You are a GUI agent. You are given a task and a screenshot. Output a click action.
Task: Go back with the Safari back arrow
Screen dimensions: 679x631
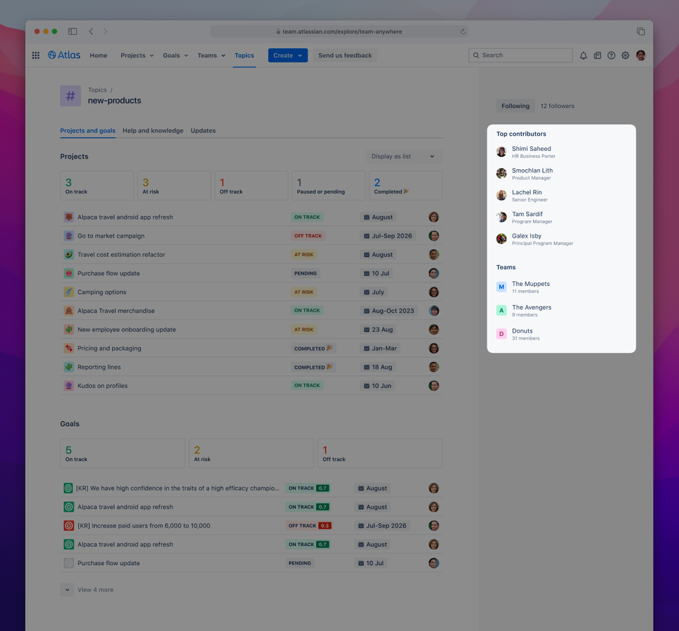pyautogui.click(x=91, y=31)
